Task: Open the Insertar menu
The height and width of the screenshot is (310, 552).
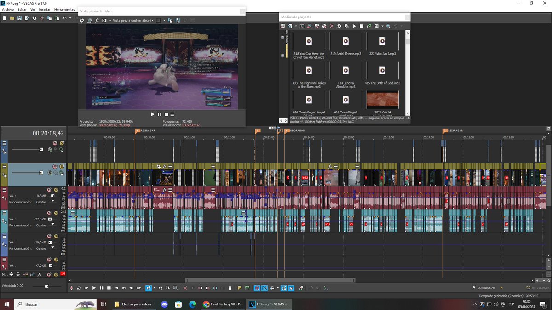Action: click(x=45, y=9)
